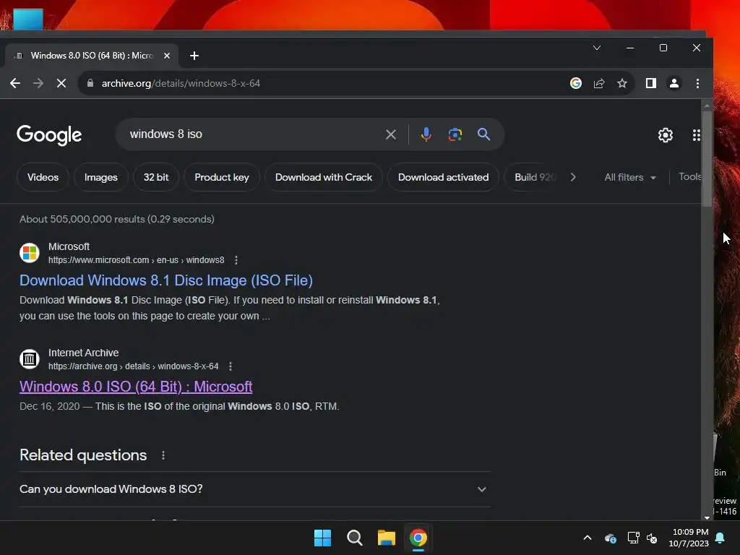Open the Chrome side panel icon

(x=651, y=84)
